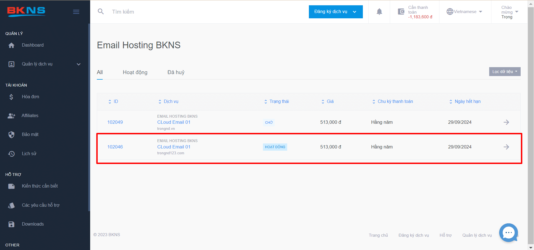
Task: Click footer Đăng ký dịch vụ link
Action: (414, 235)
